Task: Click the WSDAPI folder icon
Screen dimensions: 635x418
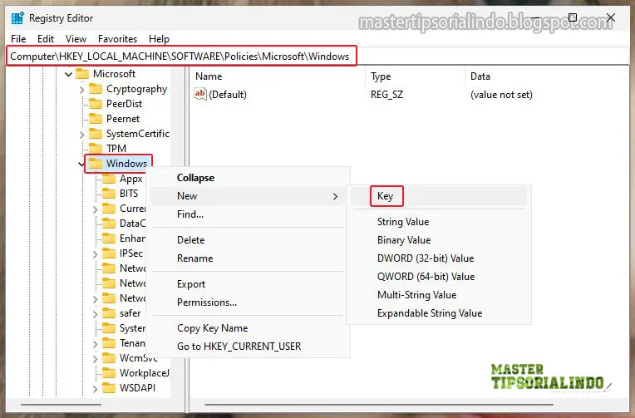Action: [x=109, y=388]
